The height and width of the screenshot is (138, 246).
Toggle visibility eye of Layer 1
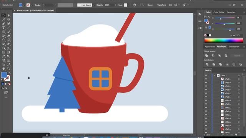point(206,76)
